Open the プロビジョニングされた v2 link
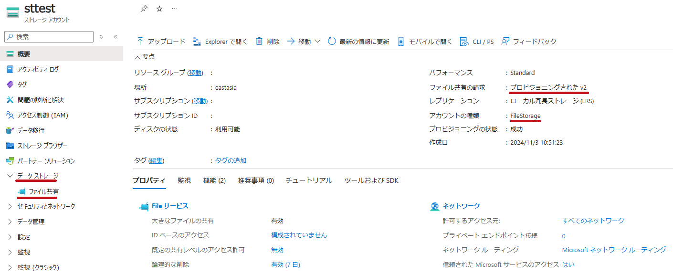Viewport: 673px width, 275px height. click(x=548, y=88)
